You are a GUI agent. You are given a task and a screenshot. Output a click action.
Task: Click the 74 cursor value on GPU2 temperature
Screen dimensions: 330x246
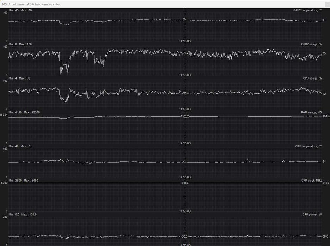185,20
